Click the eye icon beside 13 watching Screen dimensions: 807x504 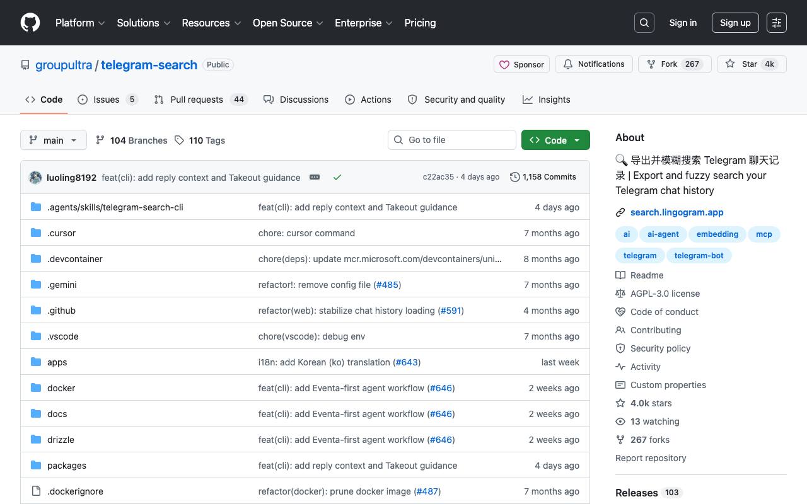click(x=620, y=421)
